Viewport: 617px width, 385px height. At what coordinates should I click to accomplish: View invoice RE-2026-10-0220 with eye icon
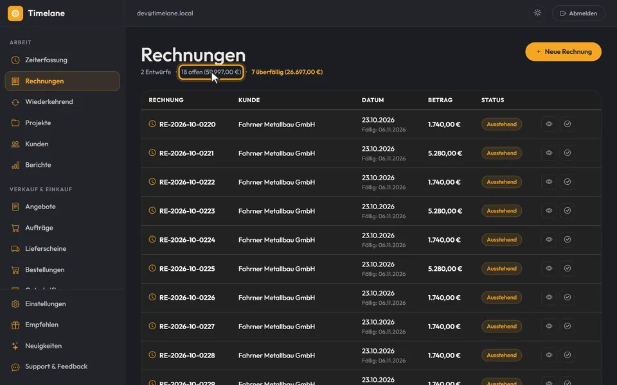coord(549,124)
